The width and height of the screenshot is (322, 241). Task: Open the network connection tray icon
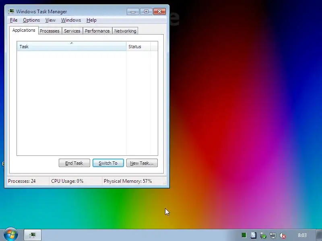[273, 235]
